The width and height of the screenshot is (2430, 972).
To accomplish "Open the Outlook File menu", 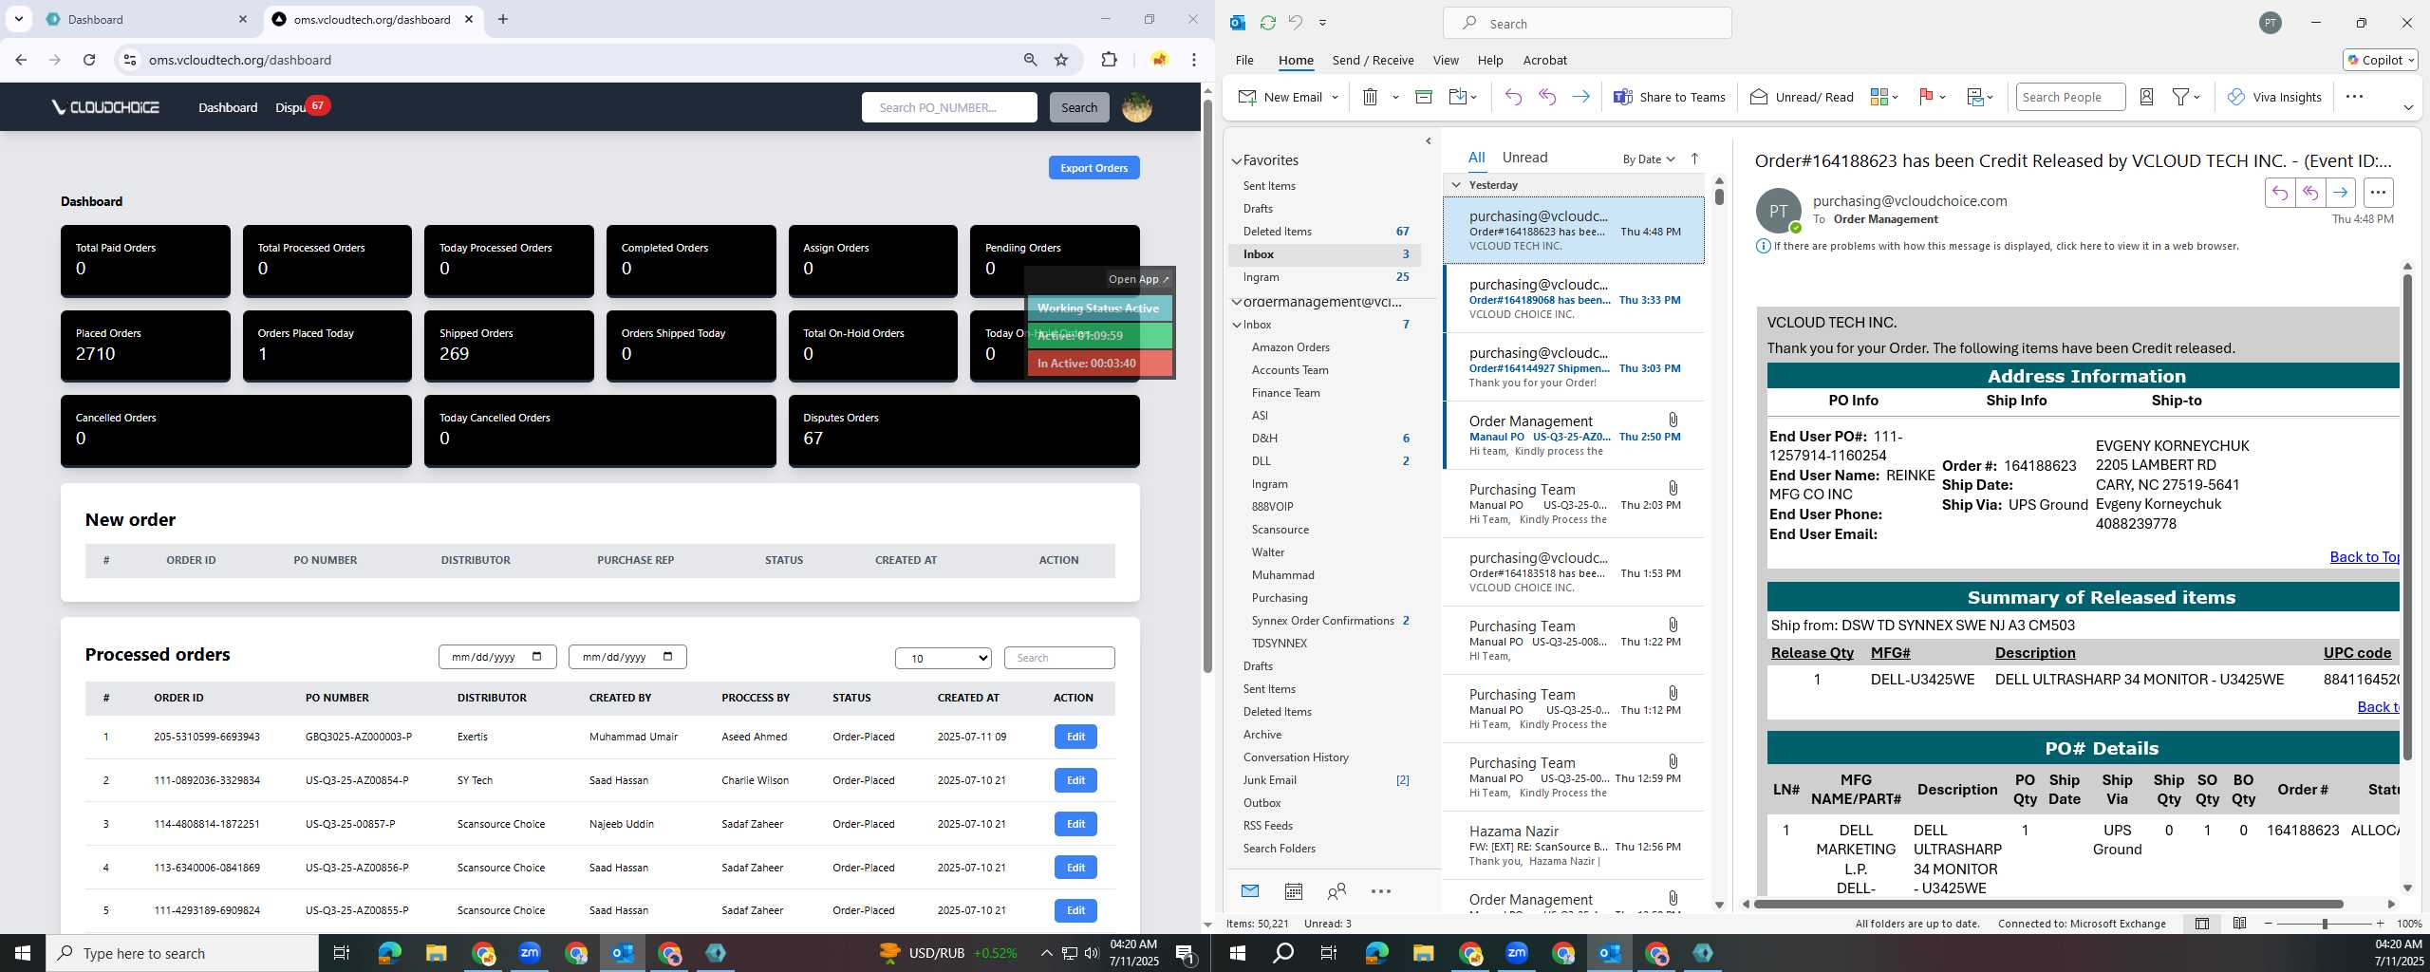I will click(1244, 60).
